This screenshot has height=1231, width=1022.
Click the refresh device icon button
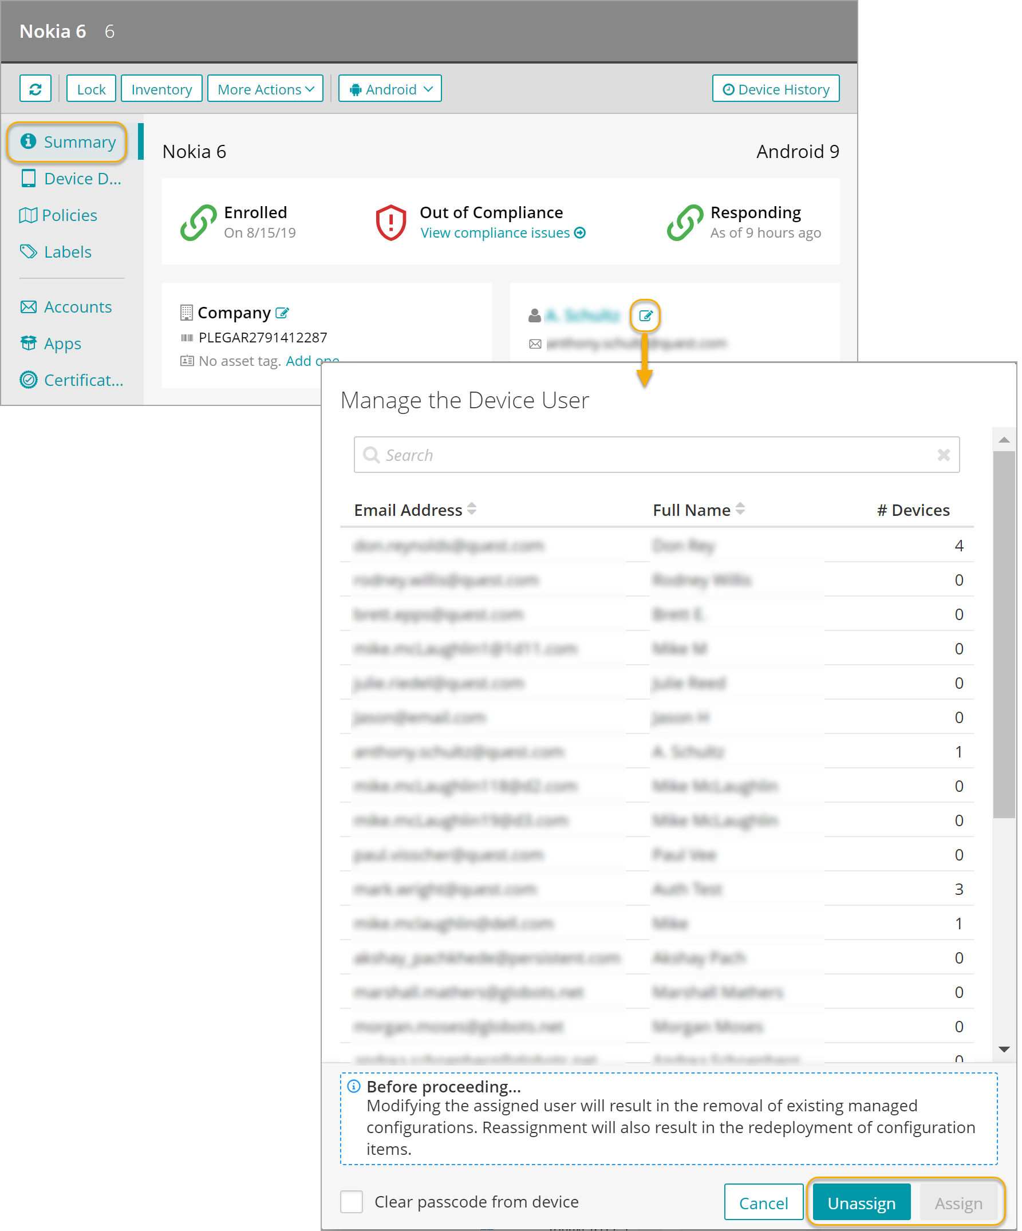[x=35, y=89]
